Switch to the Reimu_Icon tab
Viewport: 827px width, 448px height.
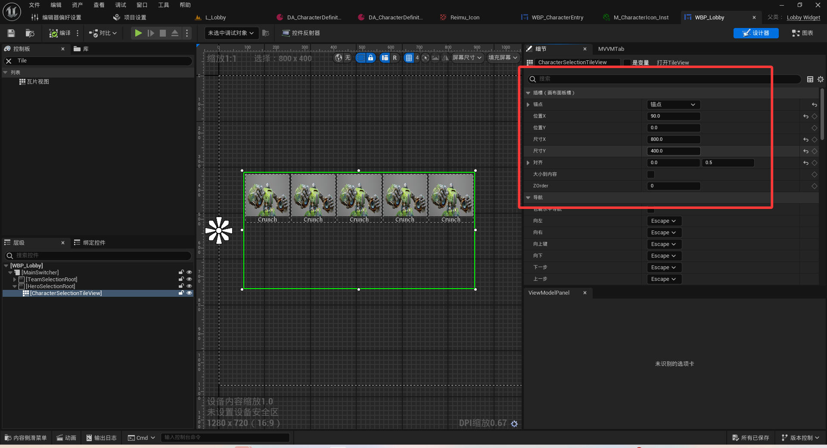coord(460,18)
